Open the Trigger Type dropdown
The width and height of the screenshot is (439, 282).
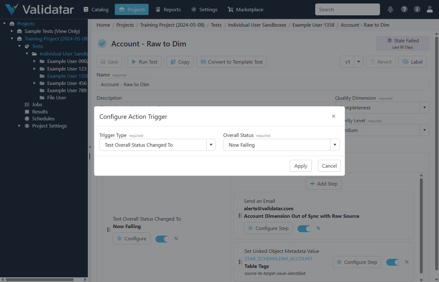tap(211, 145)
